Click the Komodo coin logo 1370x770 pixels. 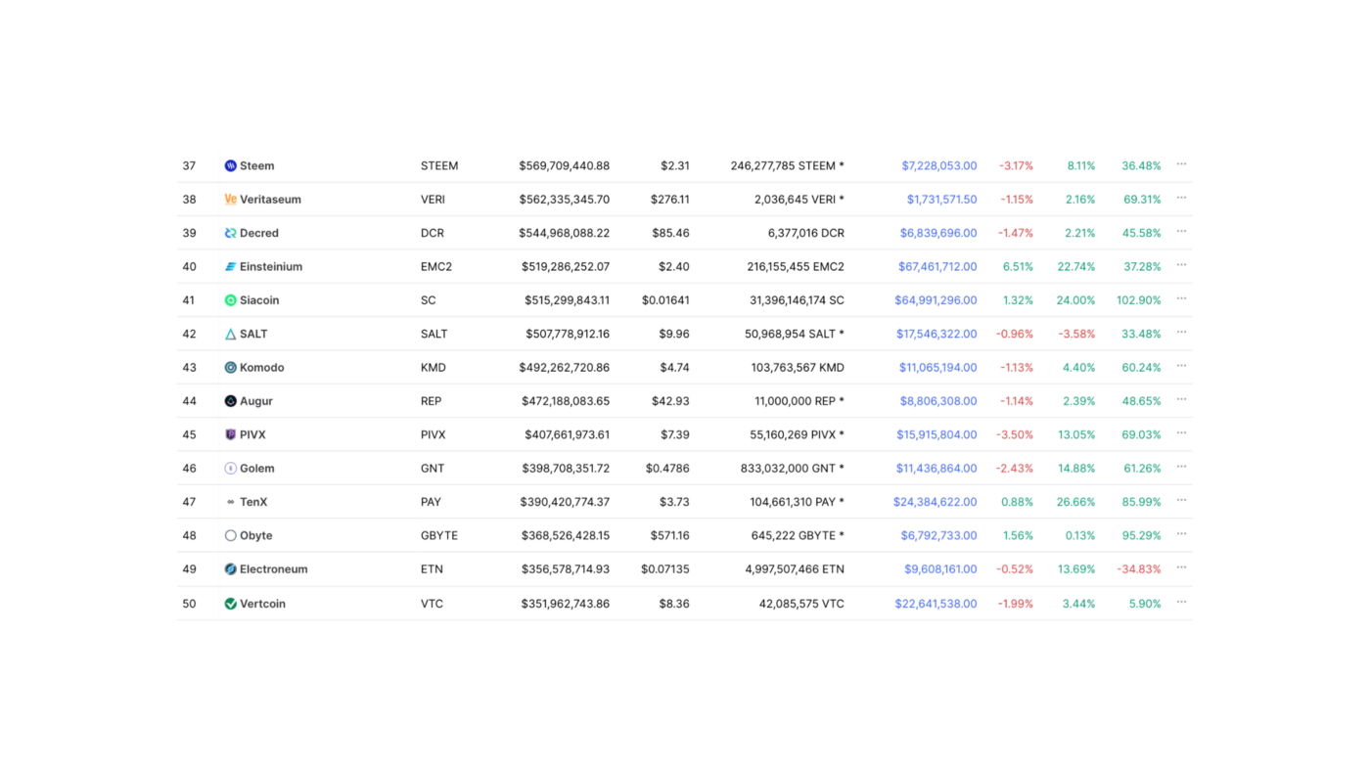coord(229,367)
